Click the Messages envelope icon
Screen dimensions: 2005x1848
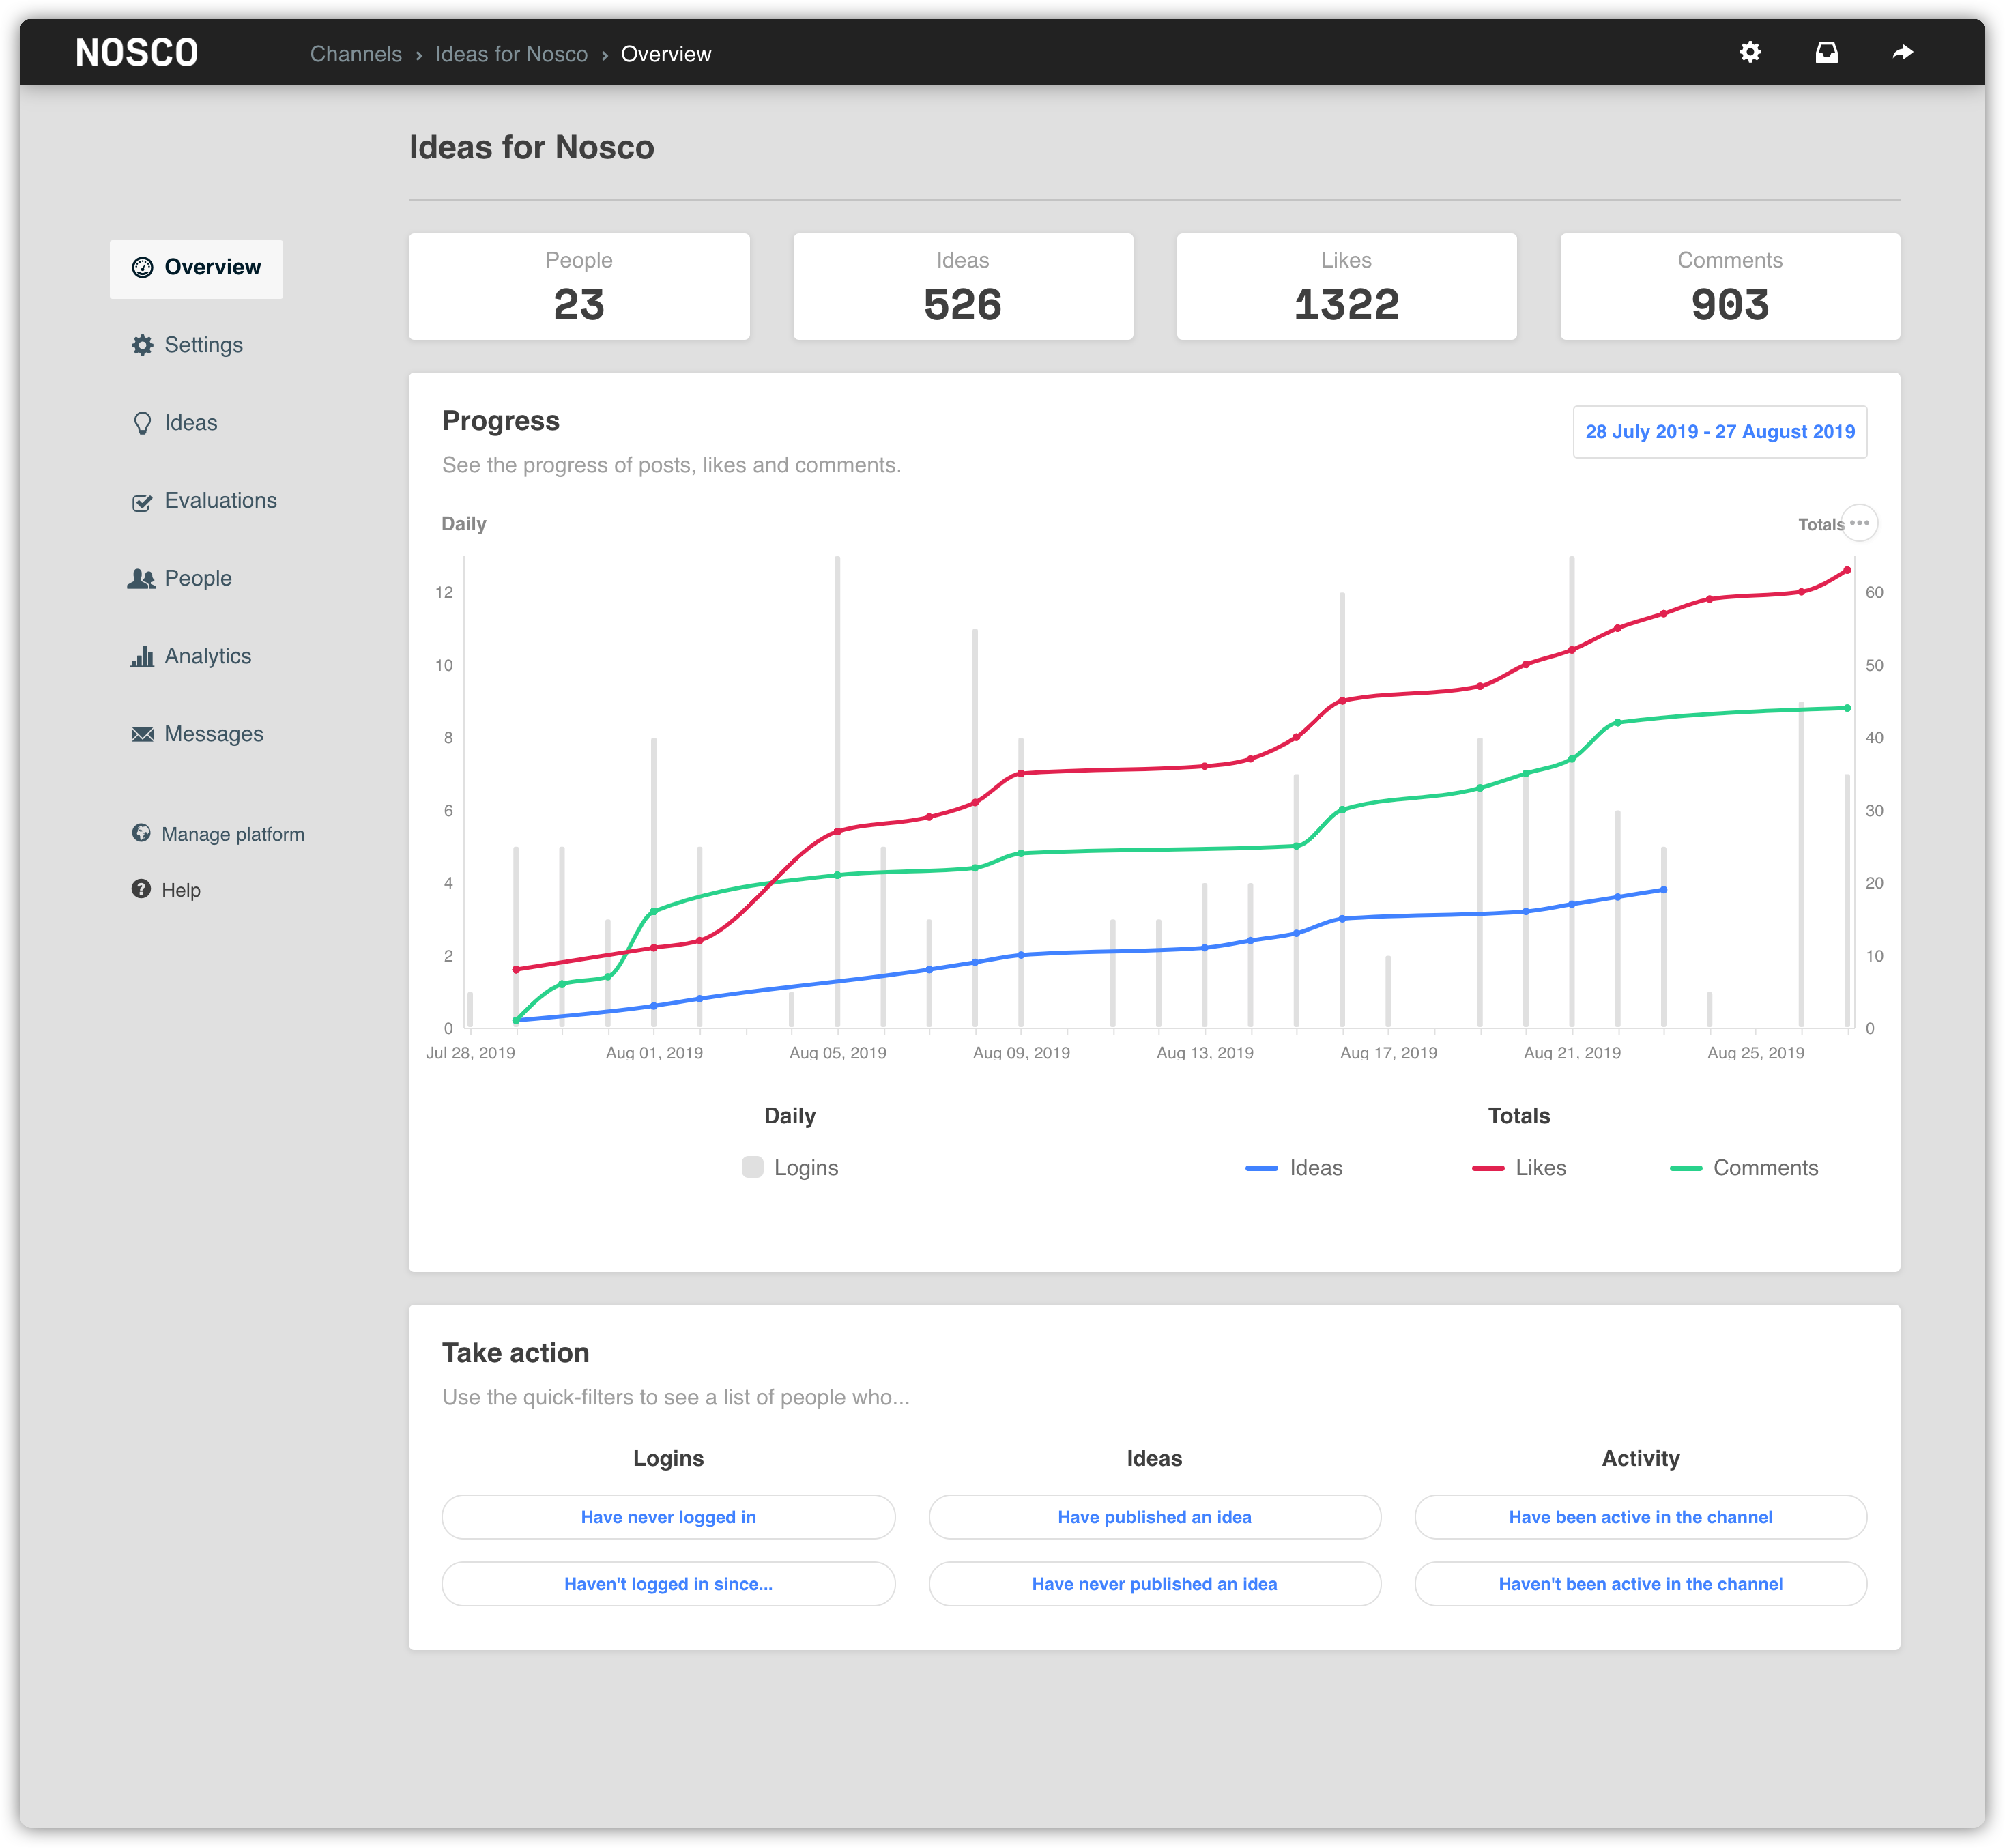click(x=143, y=734)
